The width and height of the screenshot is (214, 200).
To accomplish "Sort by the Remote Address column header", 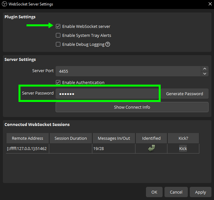I will 27,138.
